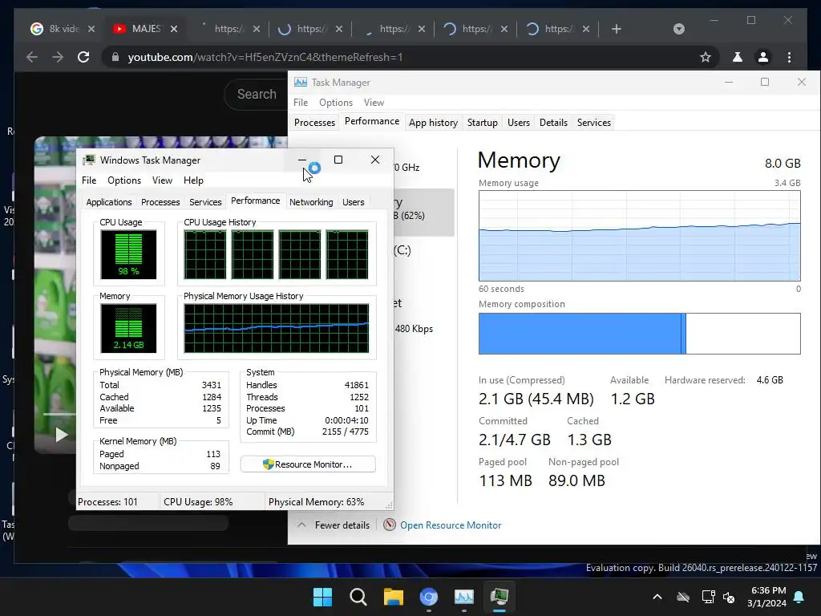The image size is (821, 616).
Task: Open muted volume tray icon
Action: pos(728,597)
